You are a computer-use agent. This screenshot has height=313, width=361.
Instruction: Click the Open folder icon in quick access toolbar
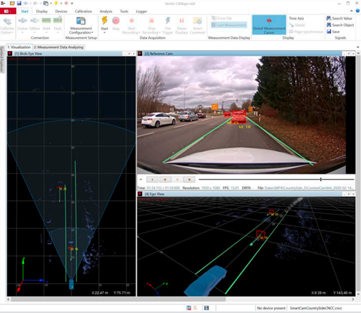pyautogui.click(x=12, y=3)
